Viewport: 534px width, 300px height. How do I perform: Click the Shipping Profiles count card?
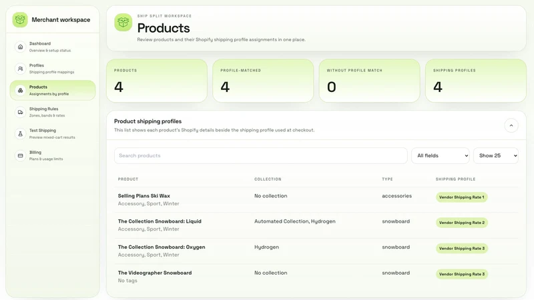476,81
